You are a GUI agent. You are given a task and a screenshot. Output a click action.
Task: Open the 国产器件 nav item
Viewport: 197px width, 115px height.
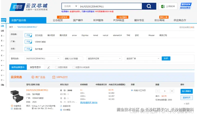[78, 20]
